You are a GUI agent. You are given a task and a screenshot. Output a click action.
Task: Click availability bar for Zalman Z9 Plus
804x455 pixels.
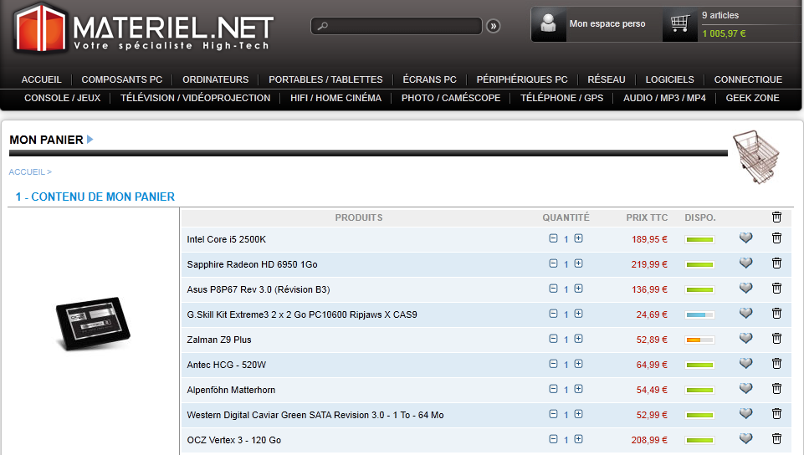(x=699, y=340)
